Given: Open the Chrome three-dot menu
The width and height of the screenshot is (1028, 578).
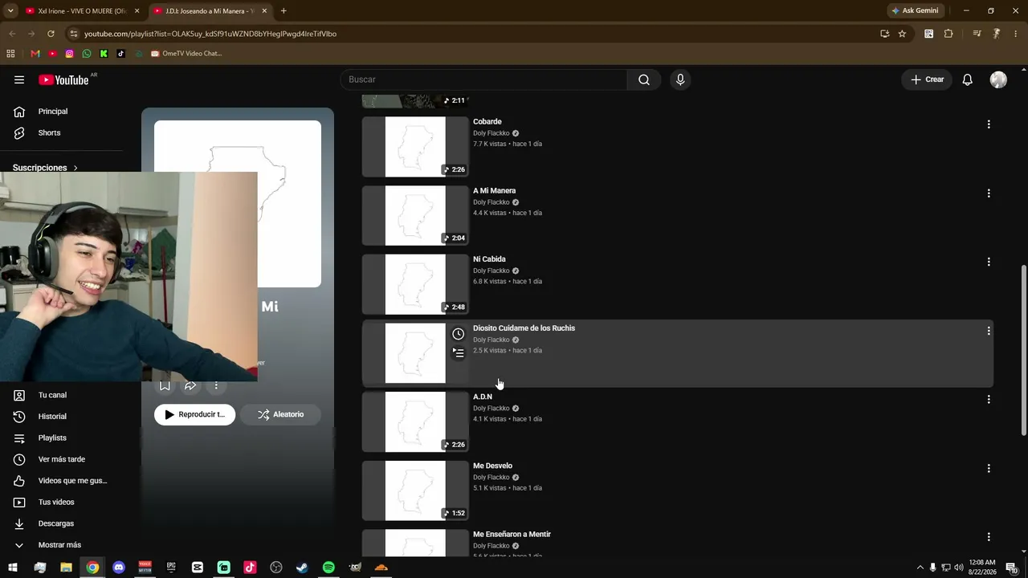Looking at the screenshot, I should pyautogui.click(x=1016, y=34).
